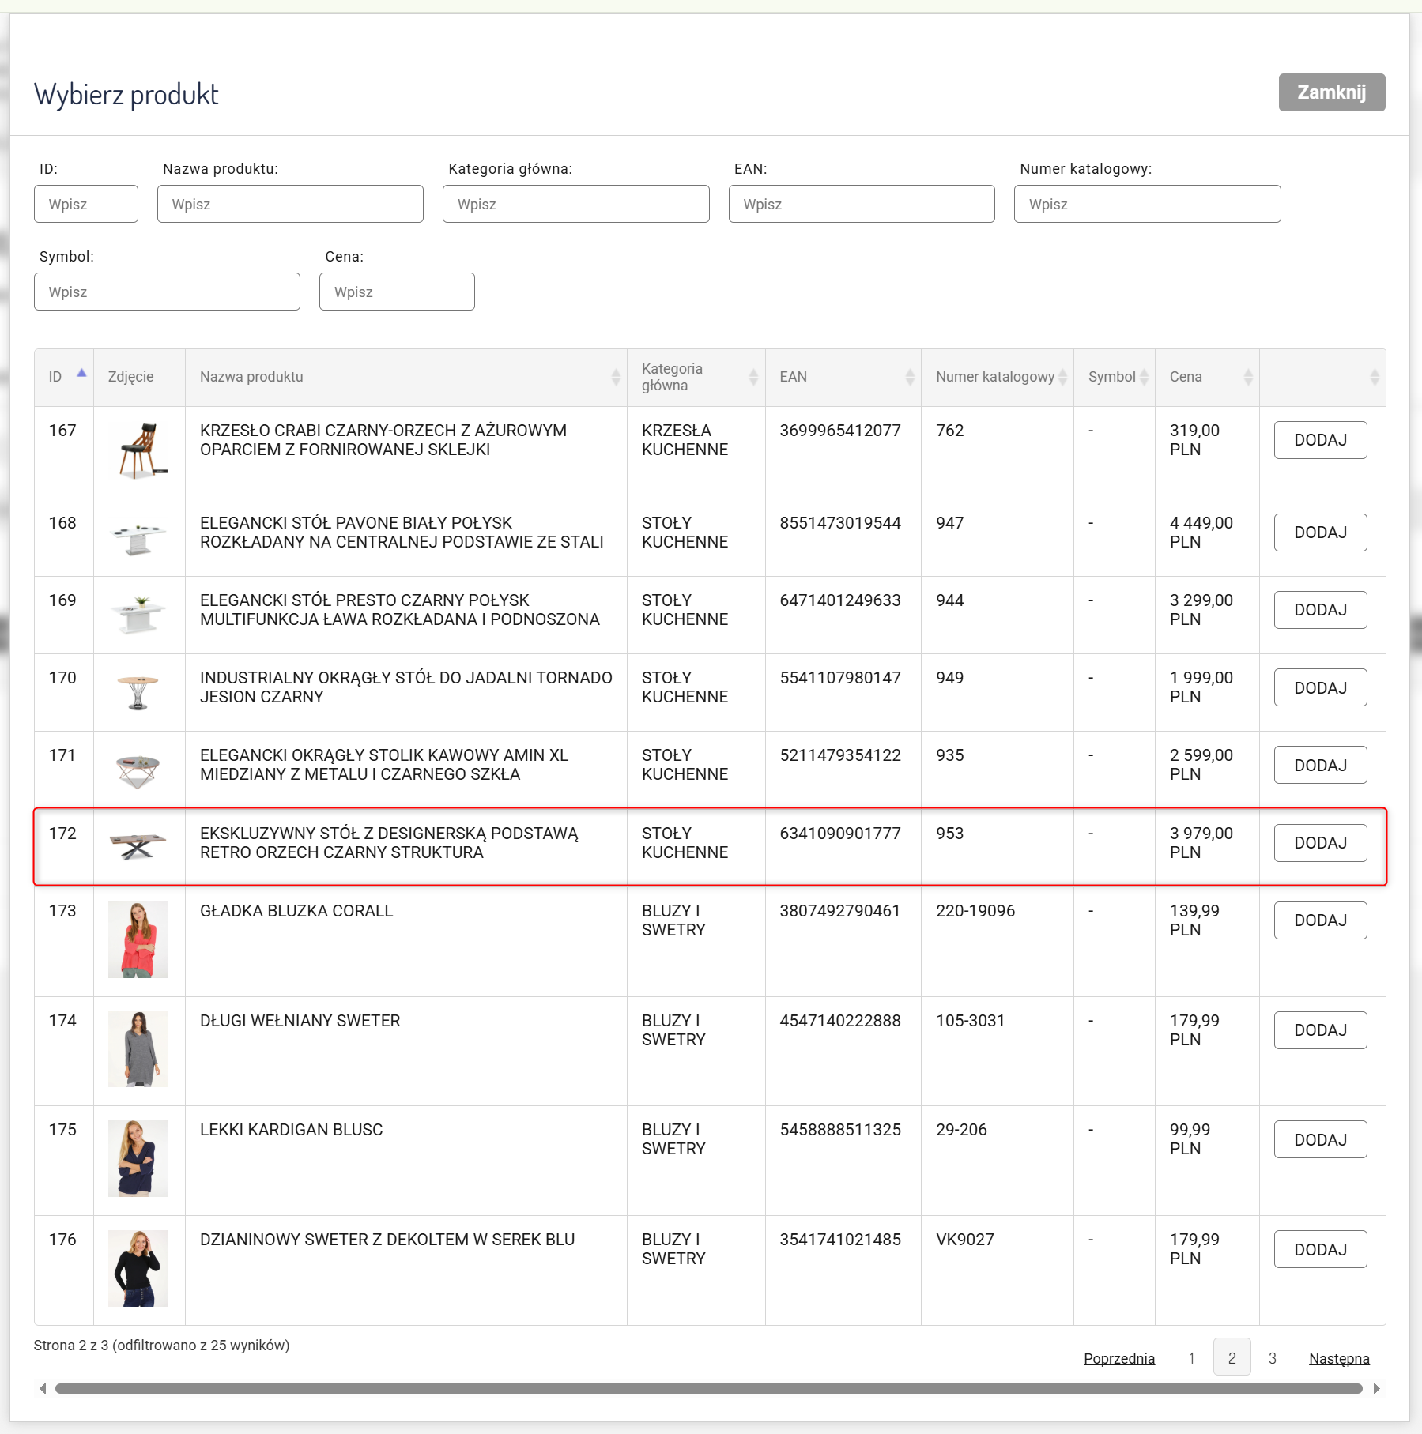Click the scrollbar left arrow
Viewport: 1422px width, 1434px height.
(43, 1388)
